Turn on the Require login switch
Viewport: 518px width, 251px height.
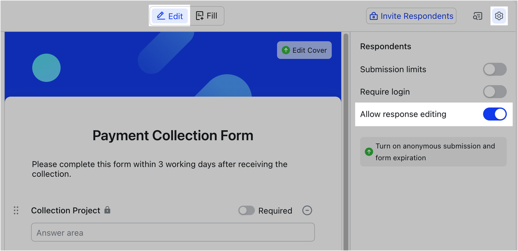click(x=495, y=92)
